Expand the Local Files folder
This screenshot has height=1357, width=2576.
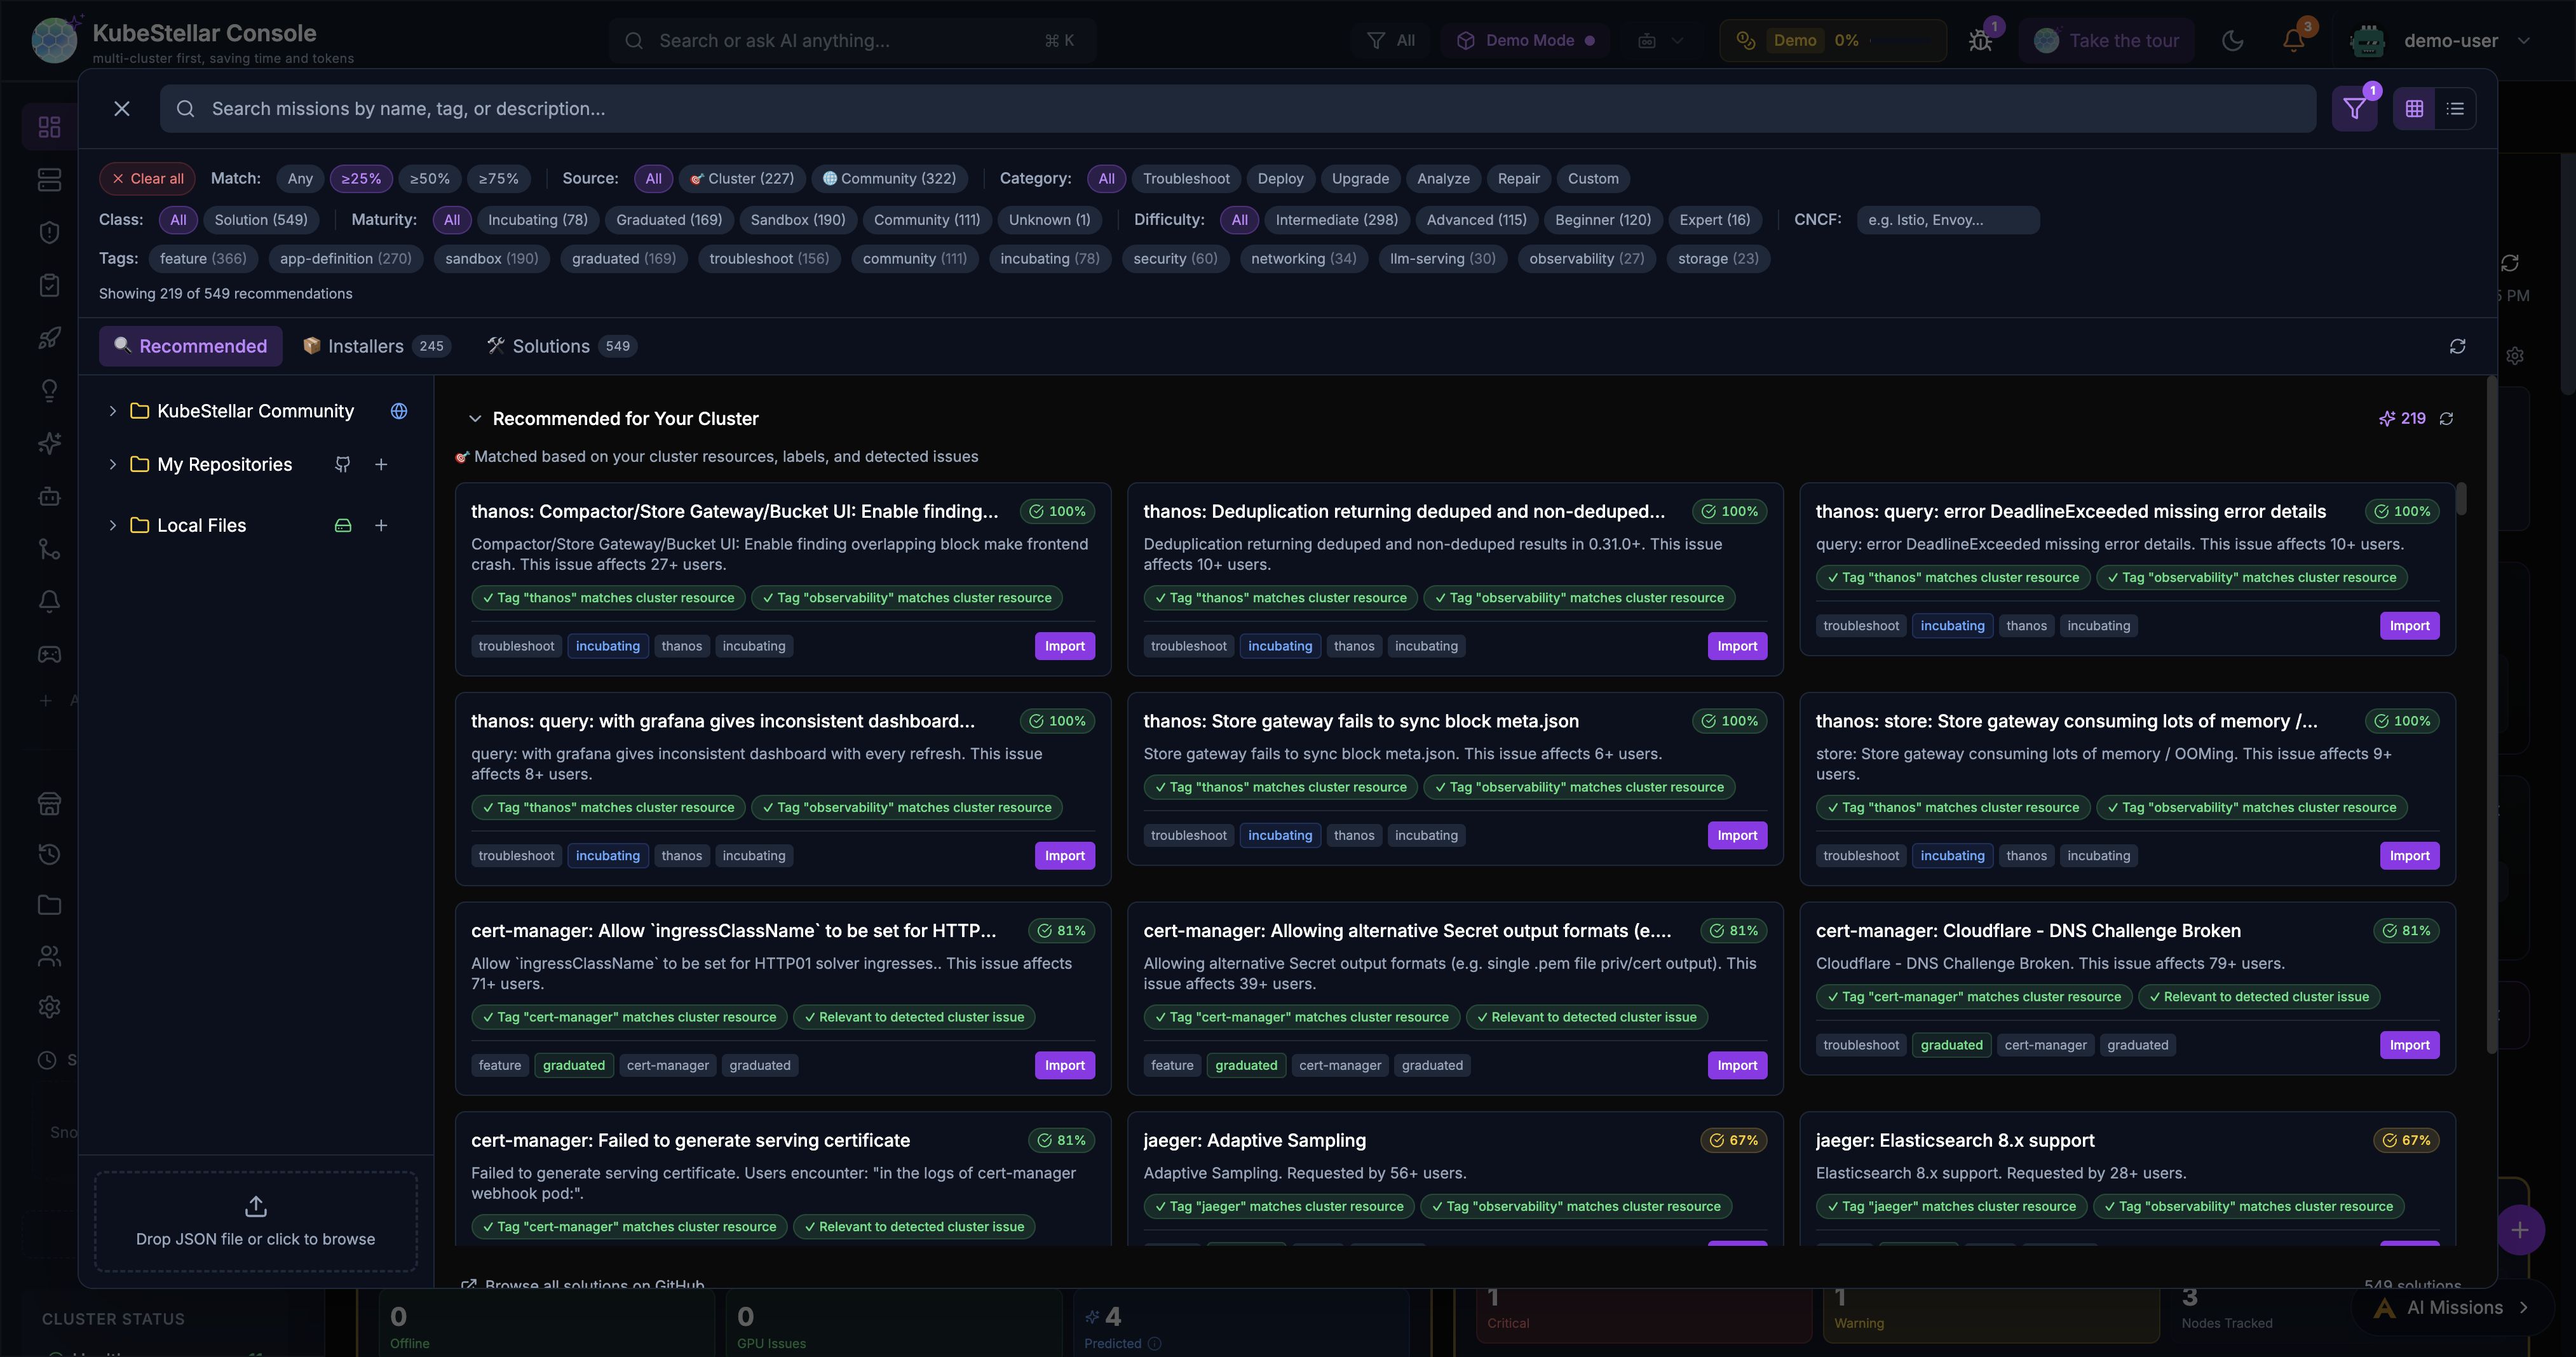tap(113, 526)
